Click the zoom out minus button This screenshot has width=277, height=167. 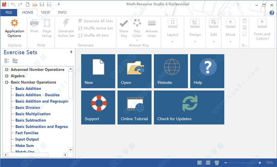[x=226, y=163]
